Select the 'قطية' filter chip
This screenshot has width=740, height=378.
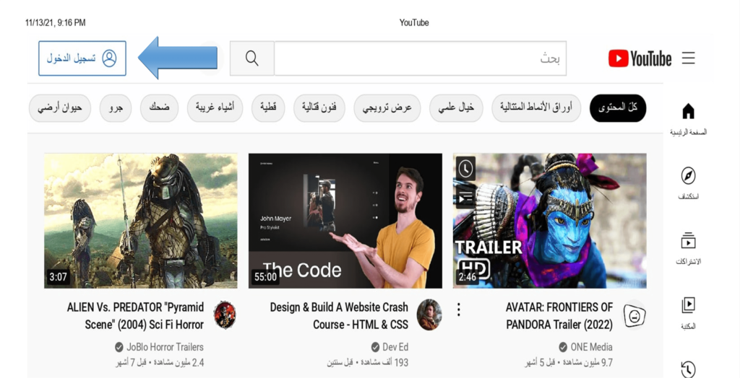[268, 108]
